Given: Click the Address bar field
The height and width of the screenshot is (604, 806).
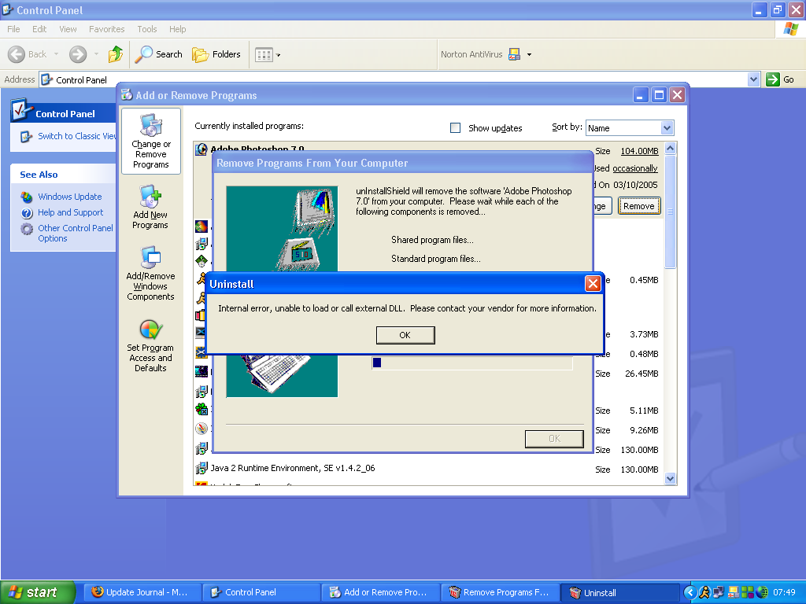Looking at the screenshot, I should 394,79.
